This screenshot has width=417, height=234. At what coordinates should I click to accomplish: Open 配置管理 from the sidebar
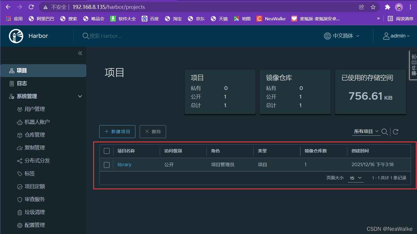(x=20, y=225)
